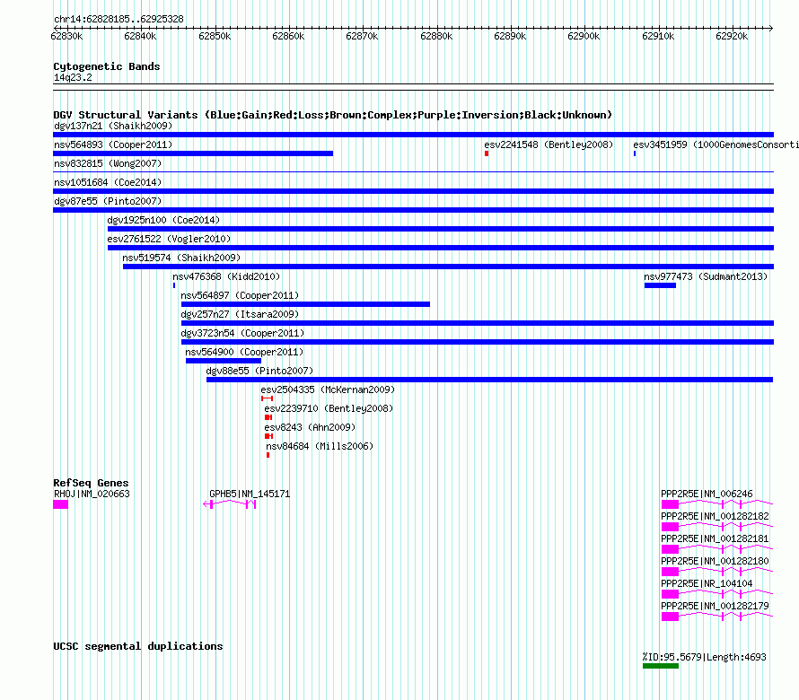
Task: Click the DGV Structural Variants track title
Action: pos(333,115)
